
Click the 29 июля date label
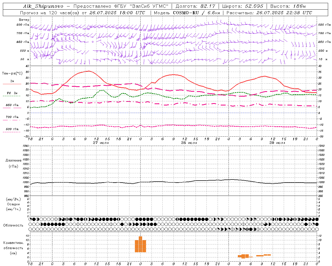[x=277, y=143]
